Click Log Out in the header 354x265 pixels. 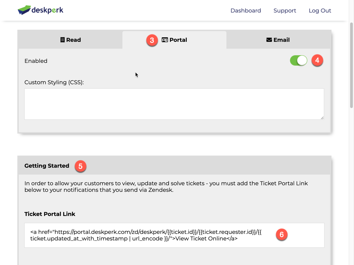320,11
